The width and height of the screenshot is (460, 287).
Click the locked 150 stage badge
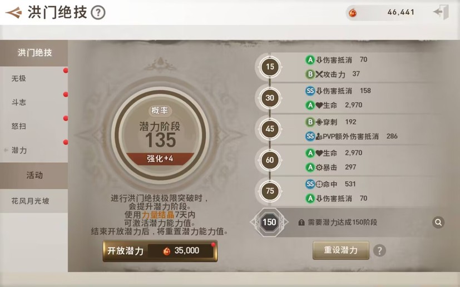coord(269,222)
